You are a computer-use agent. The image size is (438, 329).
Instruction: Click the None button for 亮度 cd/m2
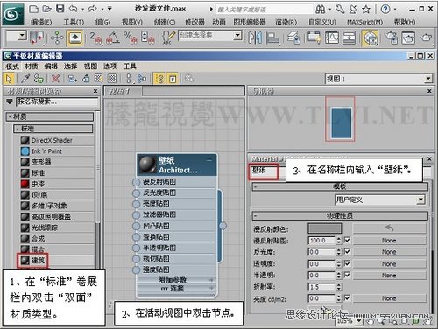point(389,298)
